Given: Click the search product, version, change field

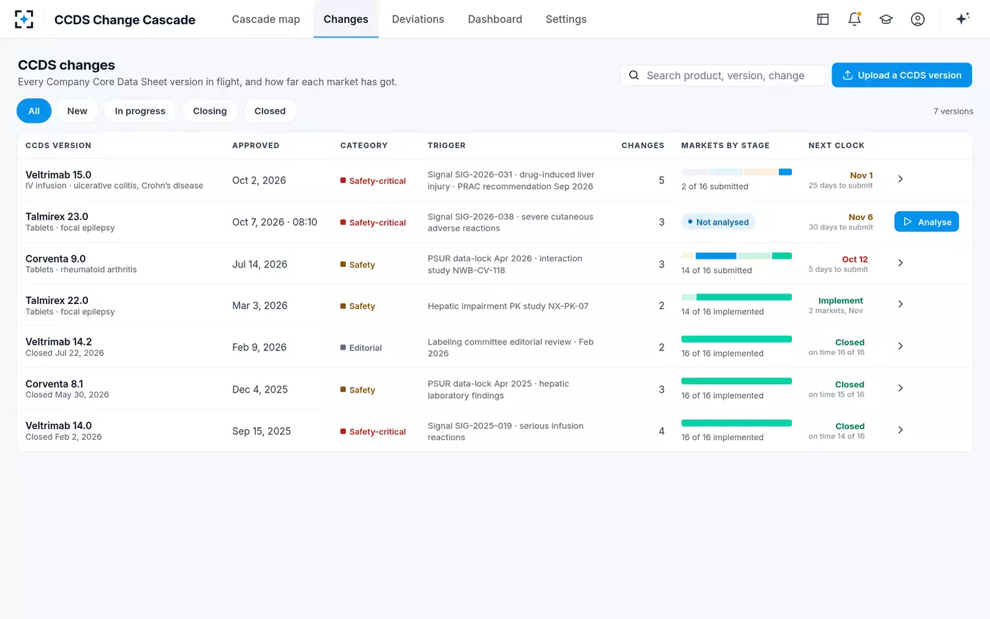Looking at the screenshot, I should [723, 75].
